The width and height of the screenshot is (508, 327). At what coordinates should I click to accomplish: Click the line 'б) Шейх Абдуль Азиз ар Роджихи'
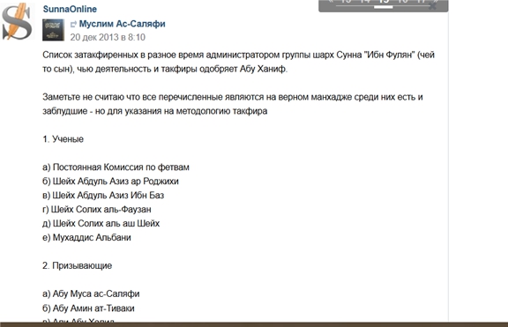110,182
